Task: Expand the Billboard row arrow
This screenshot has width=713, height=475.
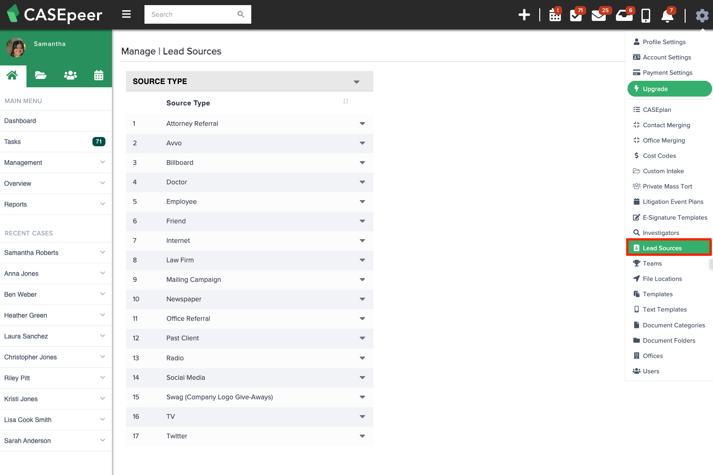Action: tap(362, 163)
